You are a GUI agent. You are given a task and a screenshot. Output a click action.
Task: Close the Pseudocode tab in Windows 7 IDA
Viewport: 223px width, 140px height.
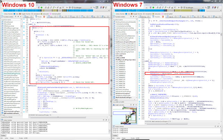point(163,17)
